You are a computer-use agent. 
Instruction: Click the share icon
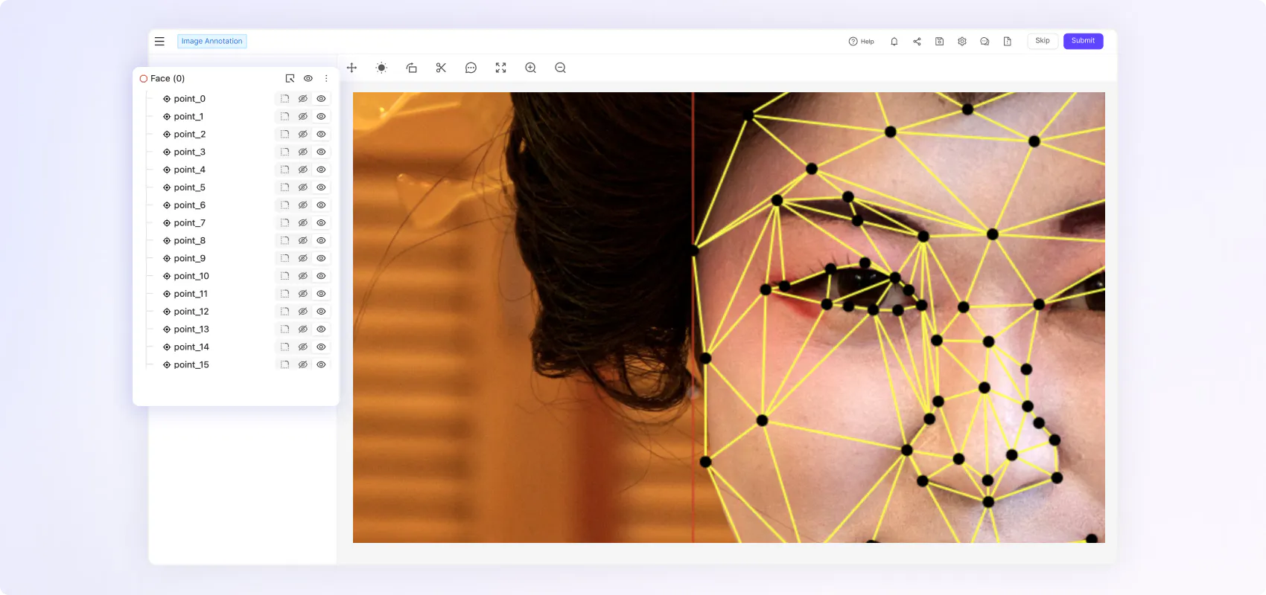917,42
